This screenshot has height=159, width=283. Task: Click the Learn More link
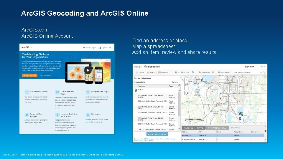coord(236,128)
